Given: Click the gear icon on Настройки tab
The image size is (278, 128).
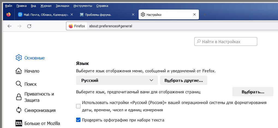Looking at the screenshot, I should [143, 14].
